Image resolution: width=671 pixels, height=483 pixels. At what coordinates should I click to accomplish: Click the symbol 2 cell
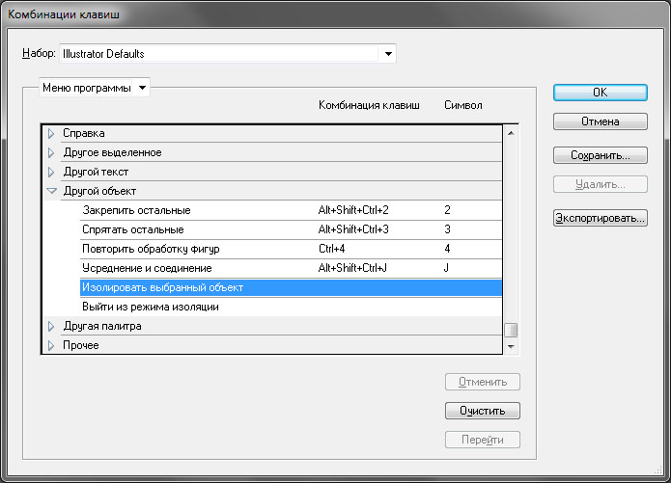(x=447, y=210)
